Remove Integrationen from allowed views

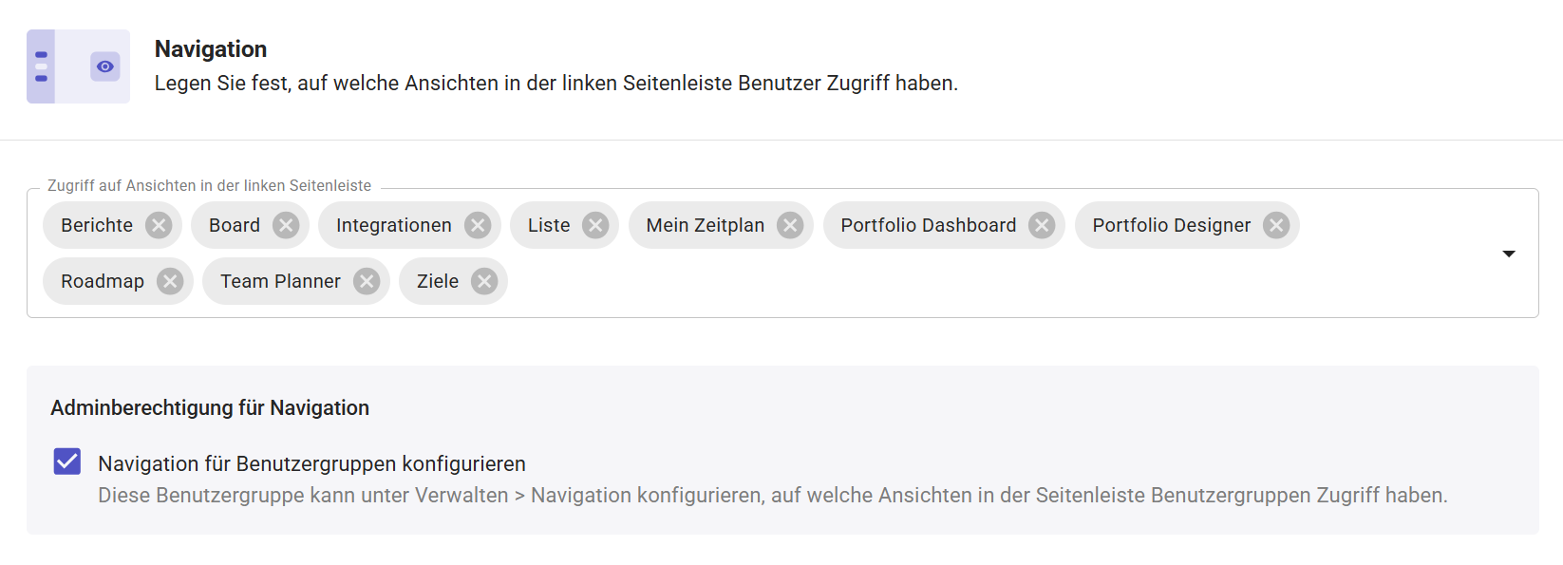pyautogui.click(x=478, y=225)
